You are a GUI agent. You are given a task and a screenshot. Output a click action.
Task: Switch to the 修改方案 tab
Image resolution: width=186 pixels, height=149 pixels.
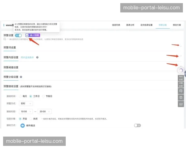click(x=177, y=25)
